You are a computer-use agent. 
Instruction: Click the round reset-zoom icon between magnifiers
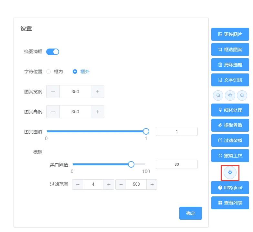[x=230, y=95]
